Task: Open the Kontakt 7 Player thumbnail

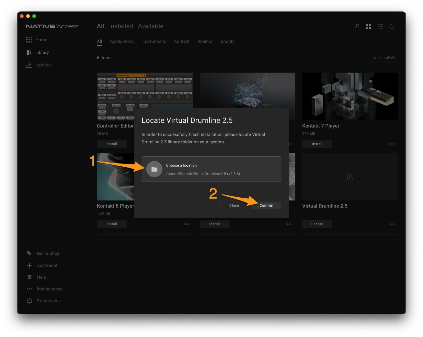Action: click(350, 97)
